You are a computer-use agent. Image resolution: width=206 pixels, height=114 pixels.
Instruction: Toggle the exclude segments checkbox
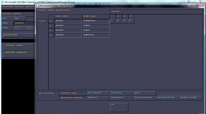tap(5, 52)
